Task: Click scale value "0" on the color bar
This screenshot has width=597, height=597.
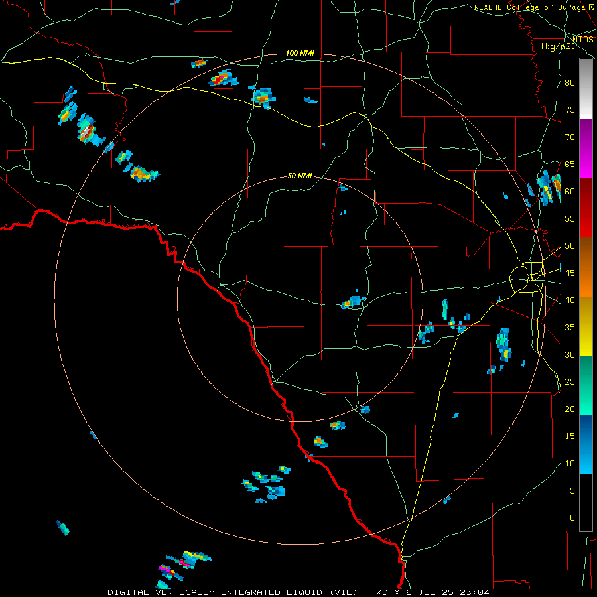Action: click(x=572, y=518)
